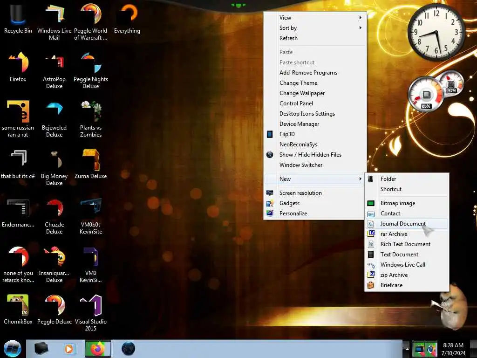The image size is (477, 358).
Task: Select the Firefox desktop icon
Action: point(18,67)
